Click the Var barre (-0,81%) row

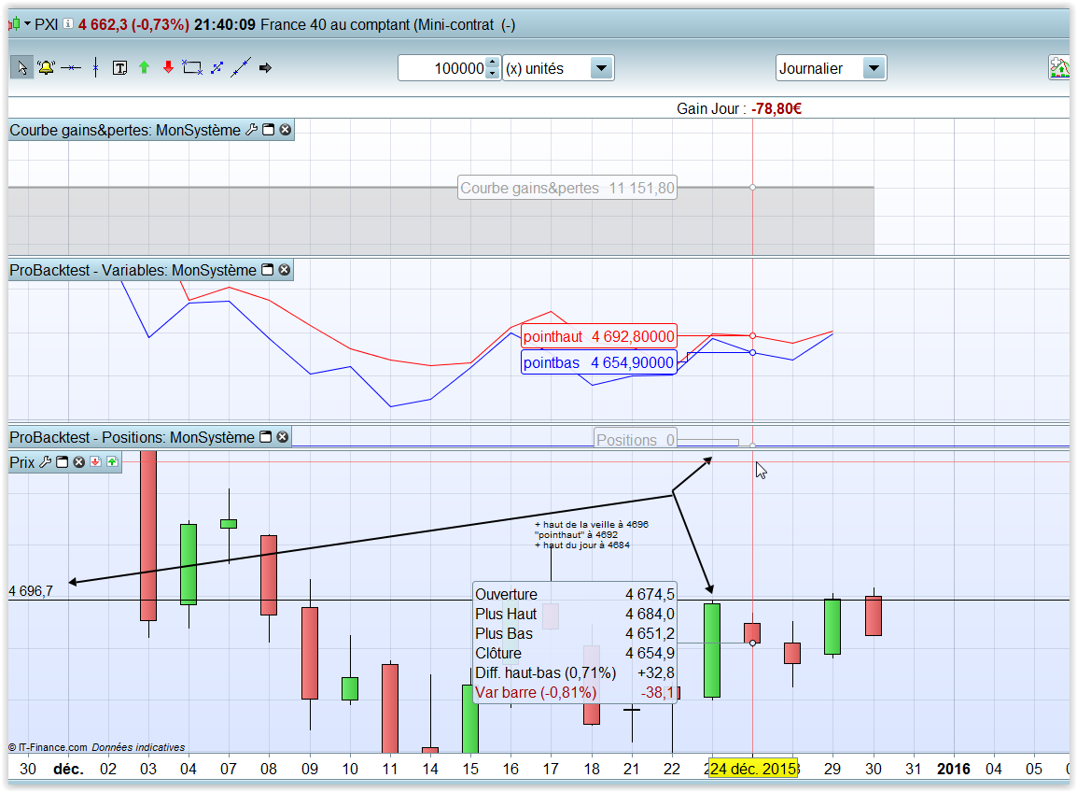[x=575, y=692]
